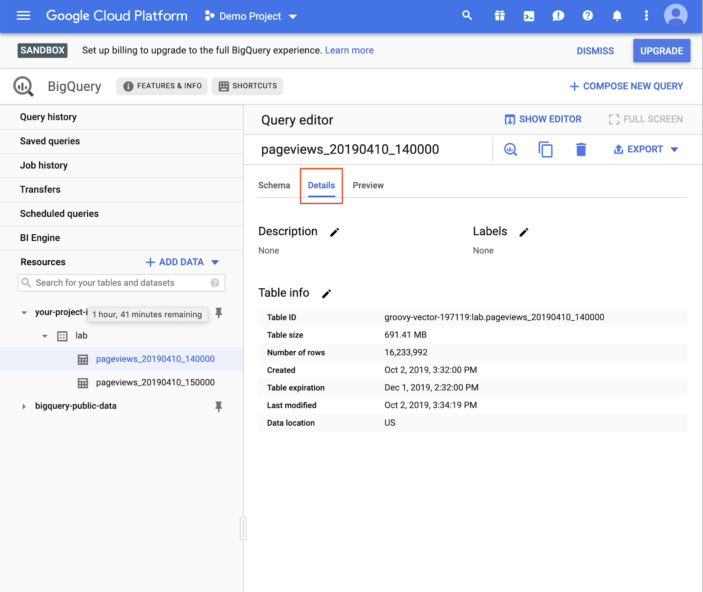This screenshot has width=703, height=592.
Task: Toggle pin on your-project resource
Action: [218, 313]
